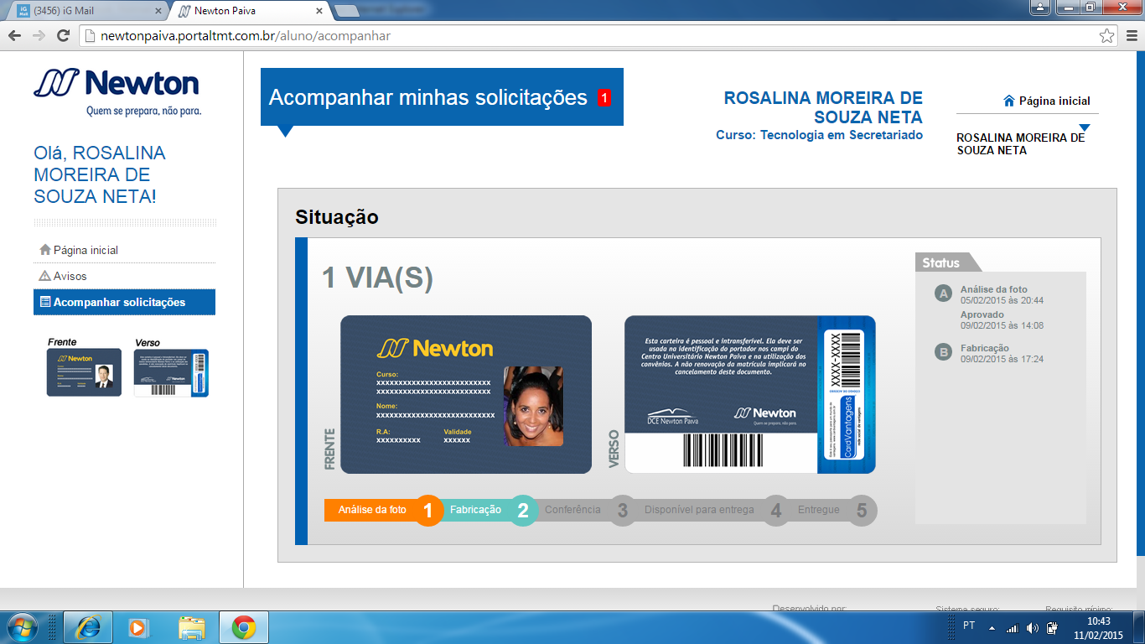
Task: Click the red notification badge showing 1
Action: (x=604, y=97)
